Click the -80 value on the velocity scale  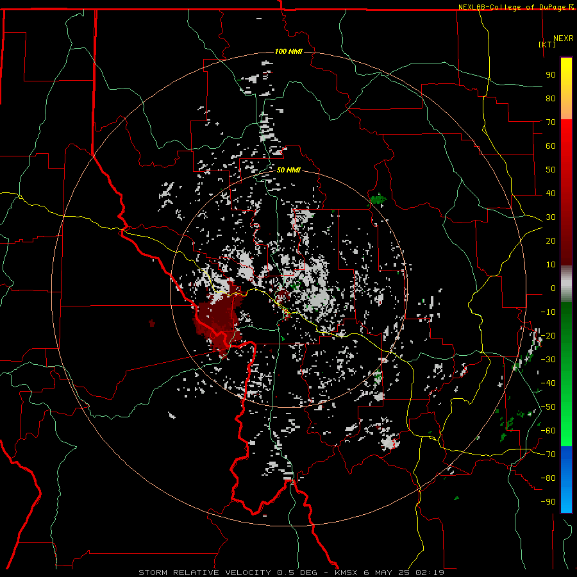(548, 478)
